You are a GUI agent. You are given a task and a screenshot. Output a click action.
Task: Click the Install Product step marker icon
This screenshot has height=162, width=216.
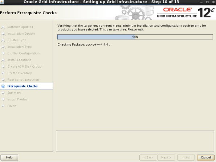click(x=3, y=99)
